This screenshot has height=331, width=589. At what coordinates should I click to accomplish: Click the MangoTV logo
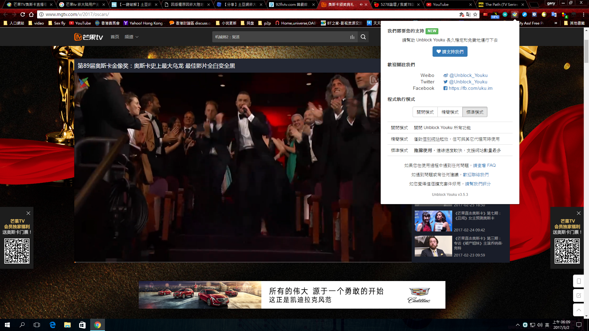(89, 37)
